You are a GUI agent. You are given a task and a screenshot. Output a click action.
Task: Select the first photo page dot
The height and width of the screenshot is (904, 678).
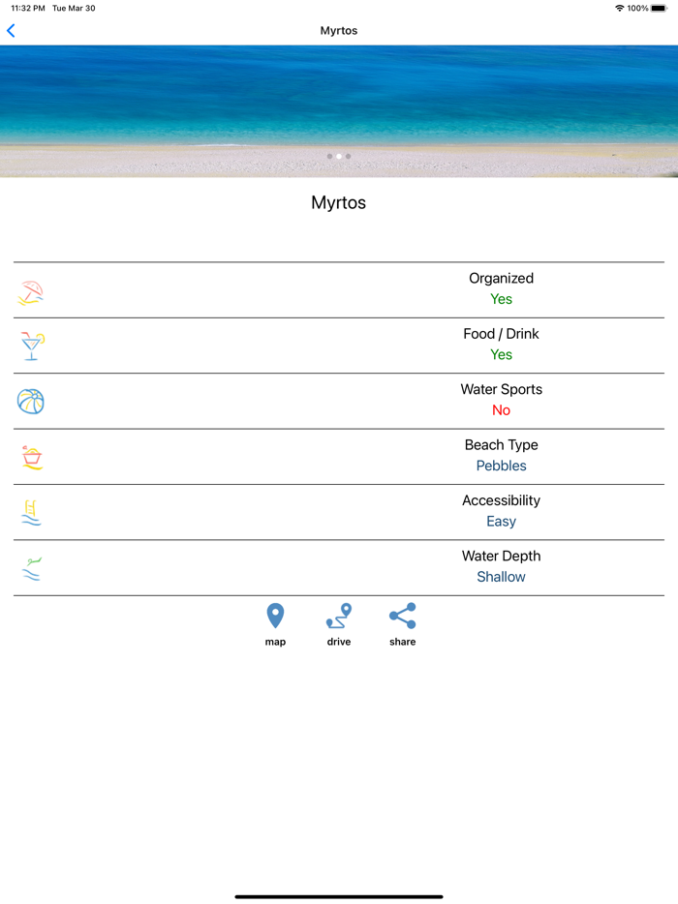coord(329,156)
